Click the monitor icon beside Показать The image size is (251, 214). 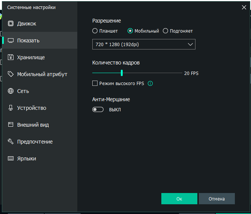pyautogui.click(x=11, y=40)
